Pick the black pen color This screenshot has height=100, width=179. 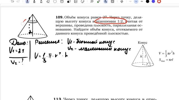[x=148, y=1]
